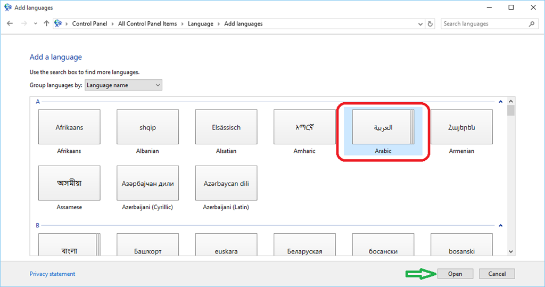This screenshot has width=545, height=287.
Task: Choose the Башҡорт language tile
Action: click(148, 244)
